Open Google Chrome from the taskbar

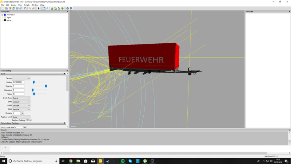tap(71, 161)
